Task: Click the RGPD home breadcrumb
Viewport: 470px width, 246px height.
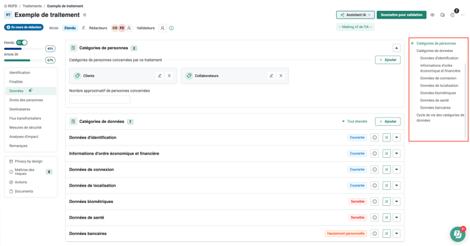Action: pyautogui.click(x=11, y=6)
